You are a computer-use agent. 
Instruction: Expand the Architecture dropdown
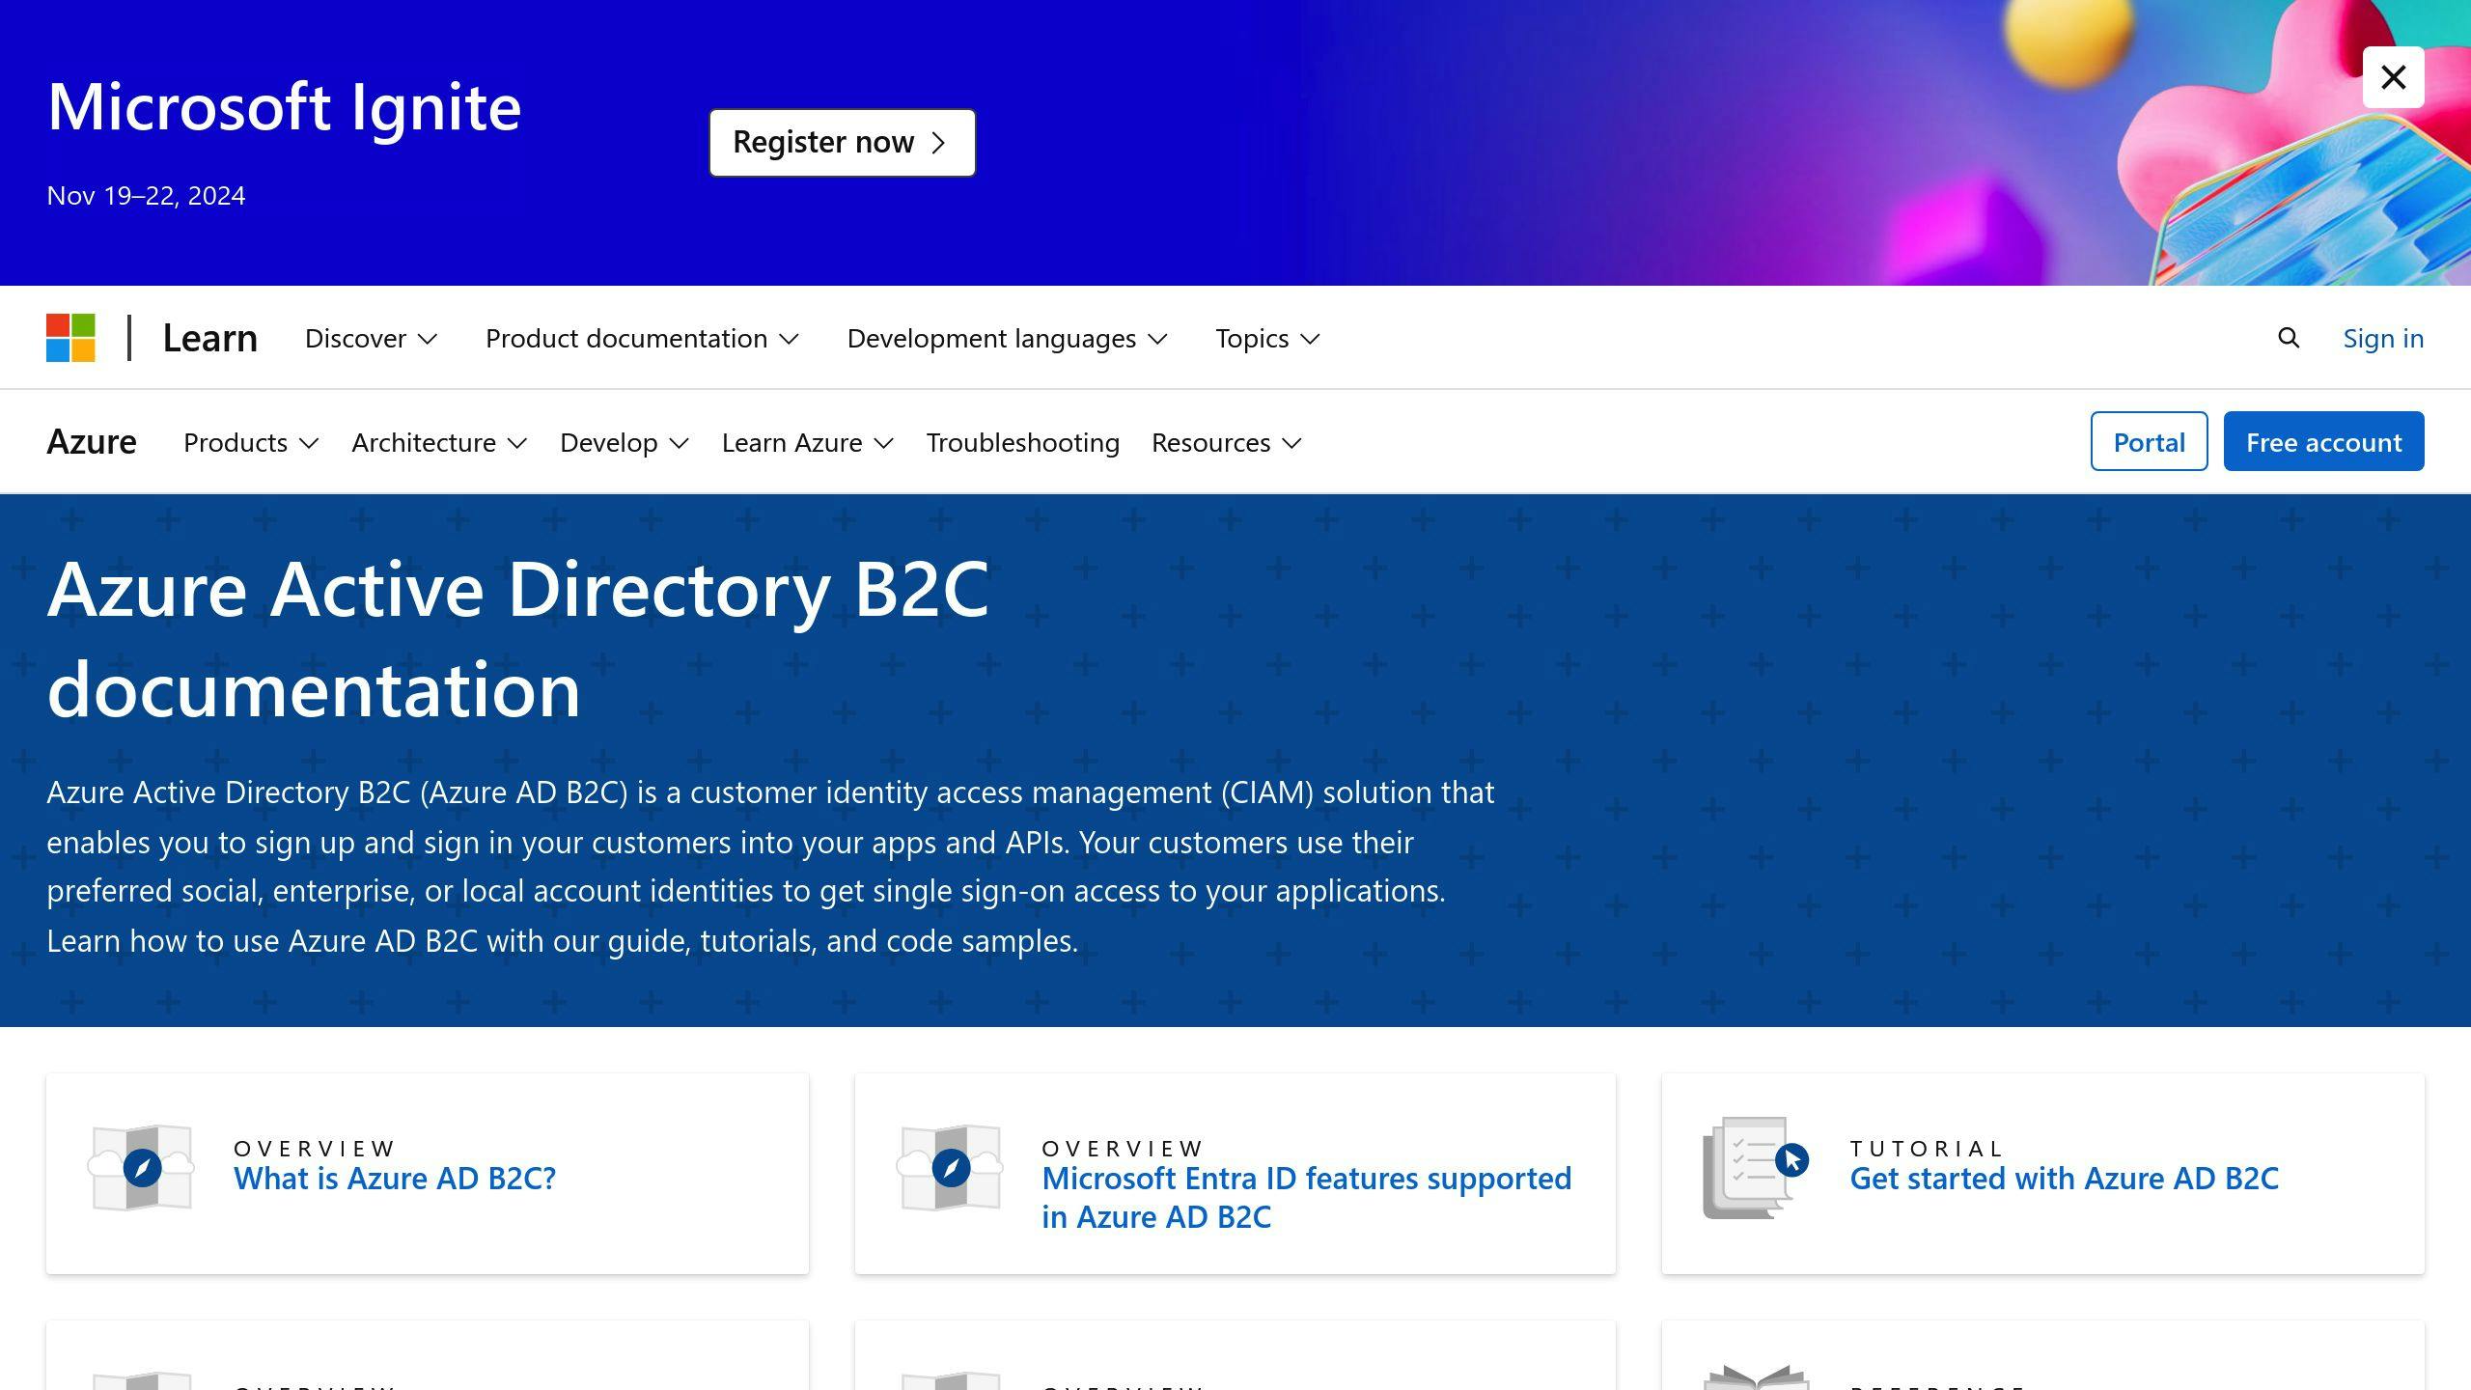(439, 443)
